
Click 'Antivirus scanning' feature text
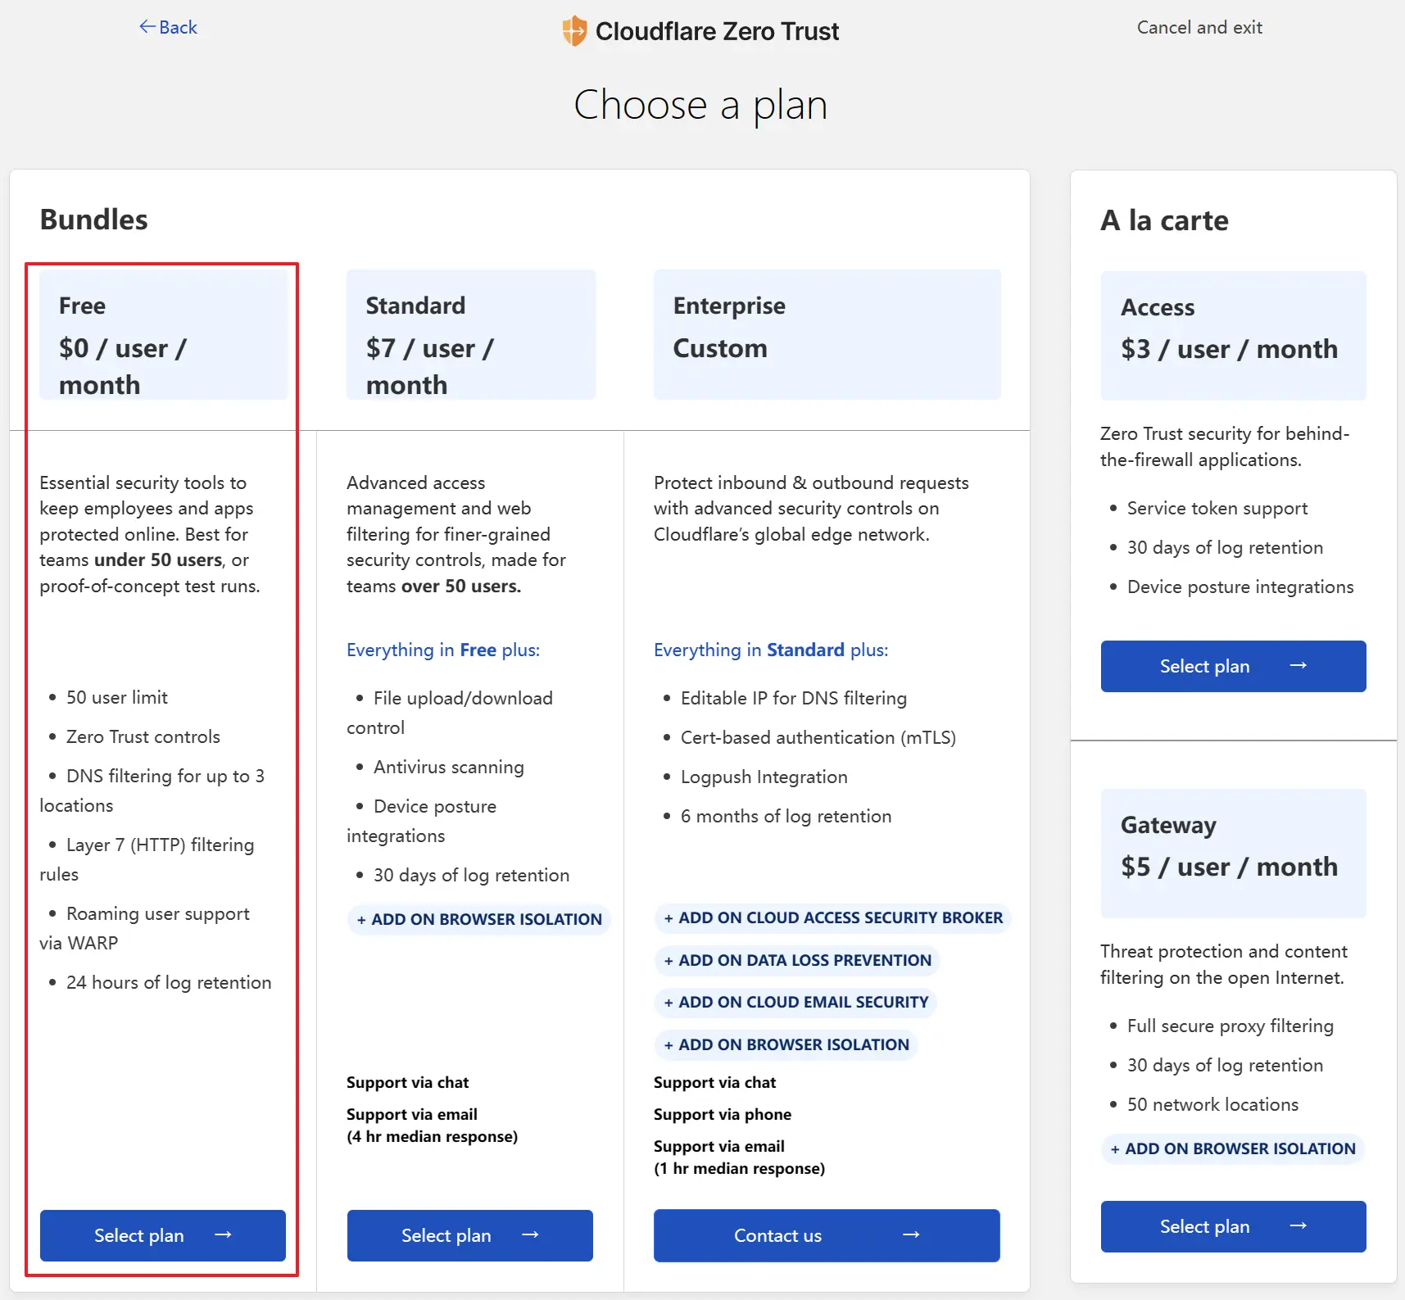coord(449,767)
